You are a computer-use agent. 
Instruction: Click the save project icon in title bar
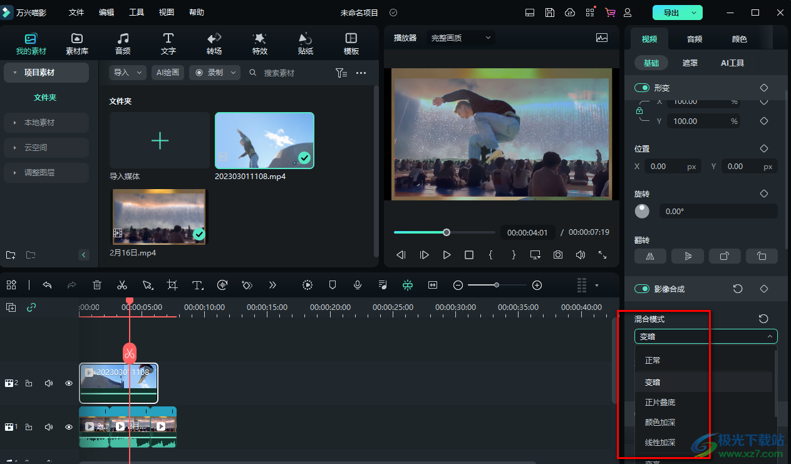tap(549, 13)
